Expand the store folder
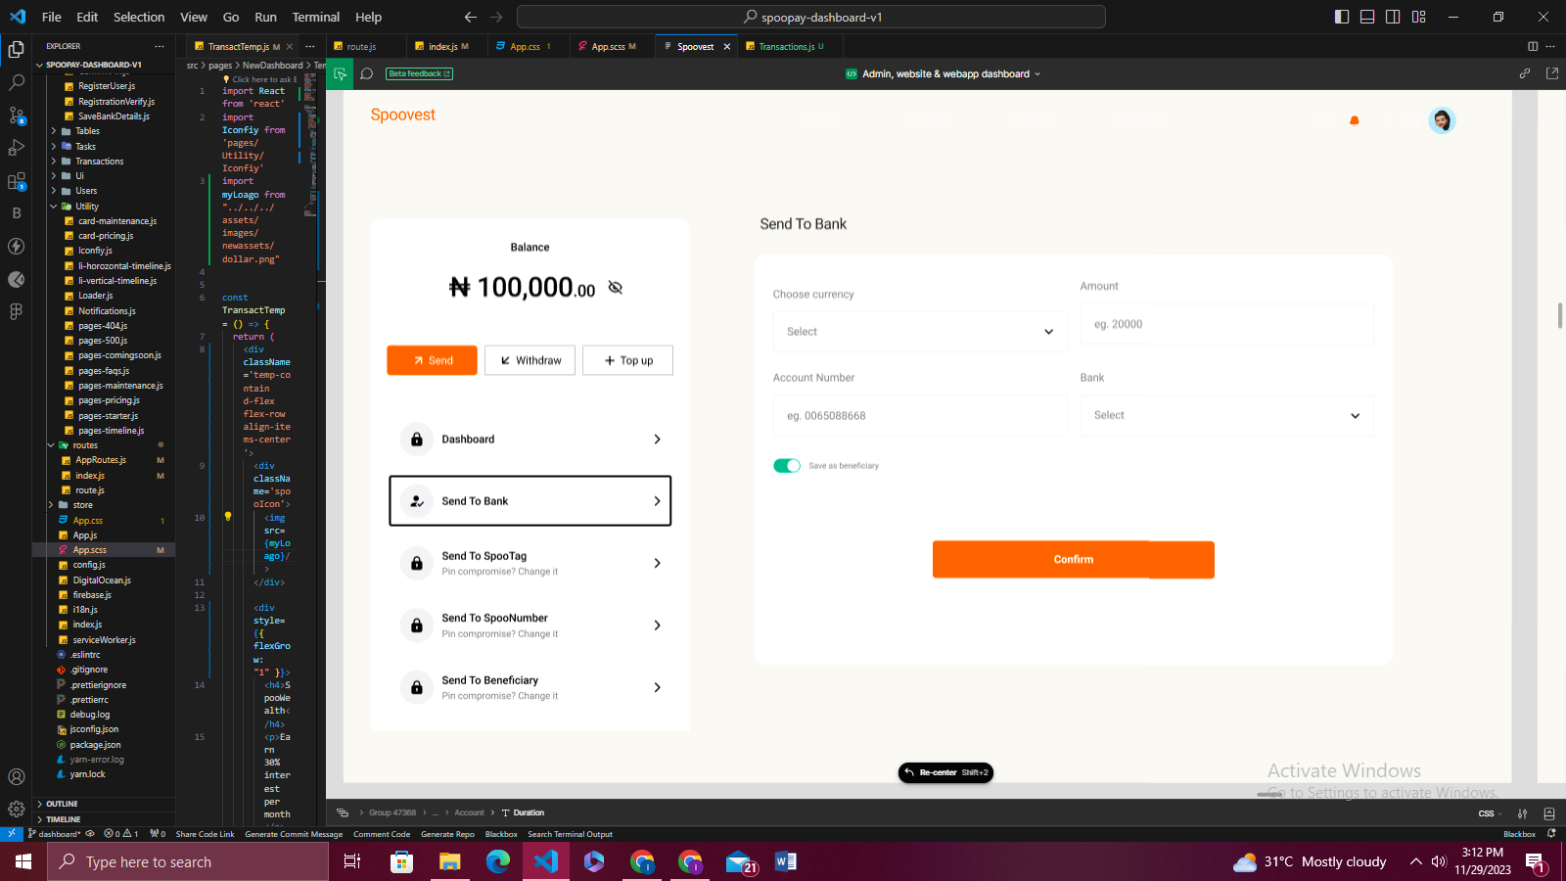This screenshot has width=1566, height=881. click(83, 505)
